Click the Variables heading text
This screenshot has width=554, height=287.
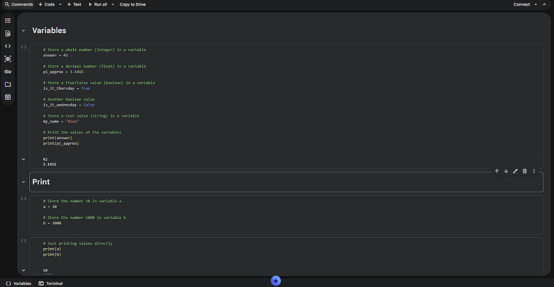point(49,31)
